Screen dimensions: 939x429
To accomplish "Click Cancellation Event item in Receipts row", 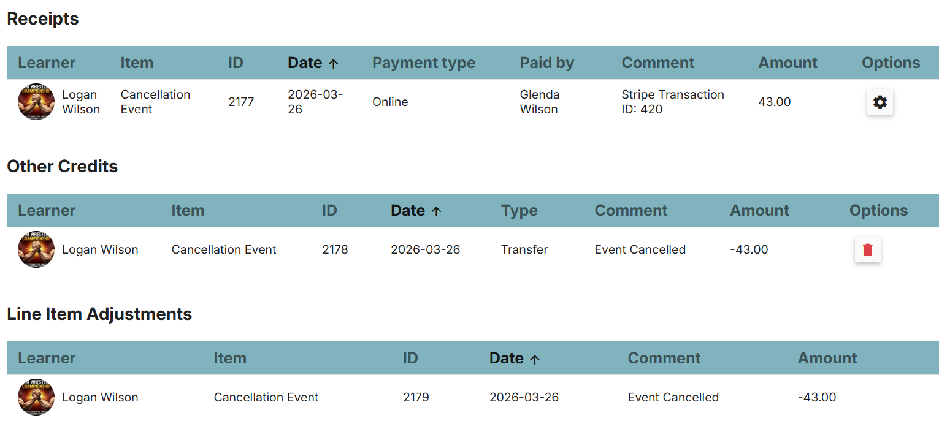I will click(x=155, y=102).
